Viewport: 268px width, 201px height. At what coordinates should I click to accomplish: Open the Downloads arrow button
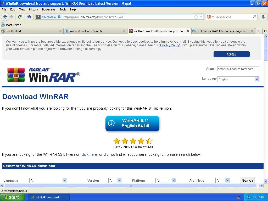[x=263, y=17]
